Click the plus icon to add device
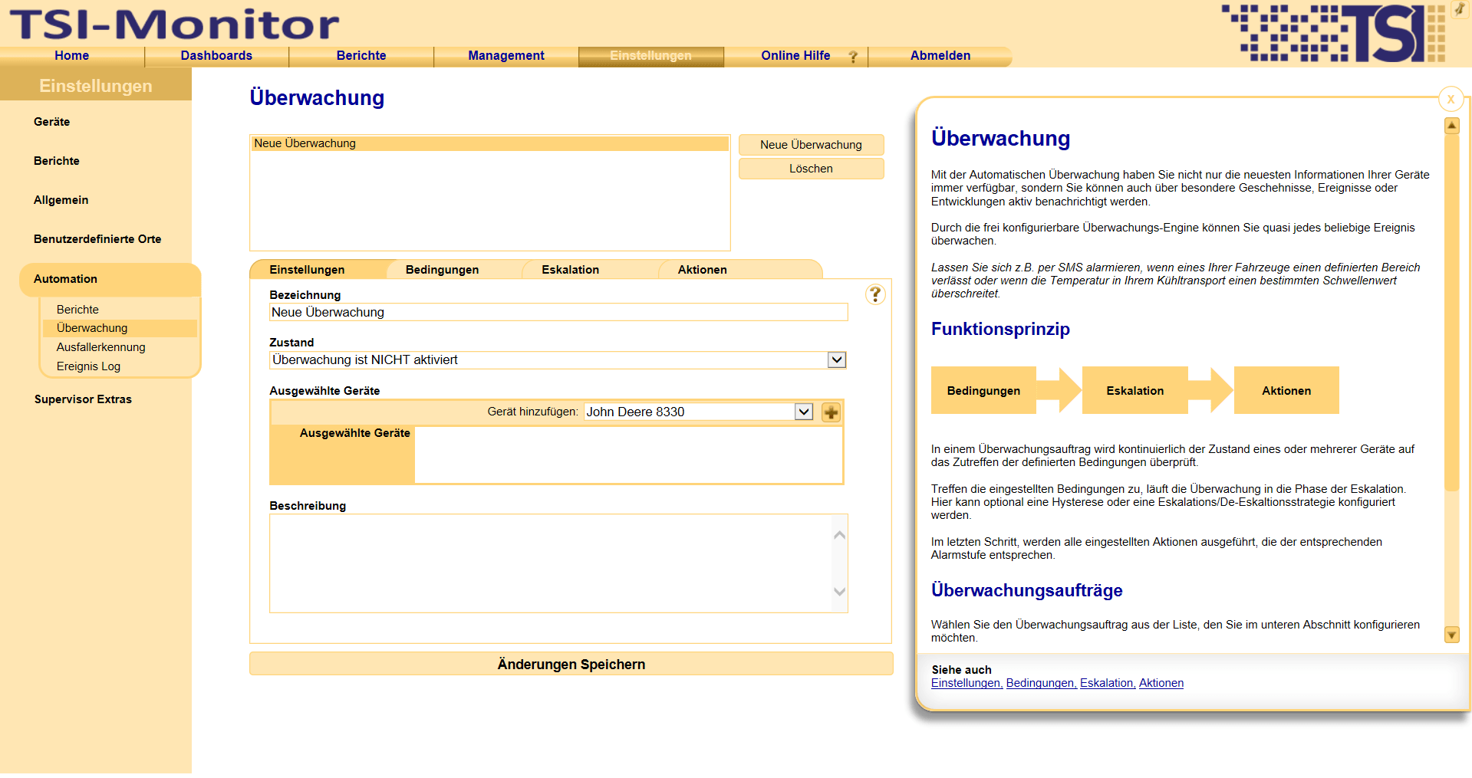 coord(831,412)
